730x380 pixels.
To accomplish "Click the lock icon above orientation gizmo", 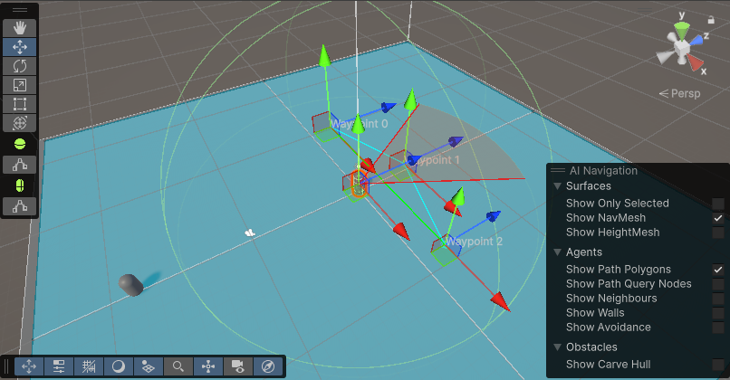I will 711,20.
